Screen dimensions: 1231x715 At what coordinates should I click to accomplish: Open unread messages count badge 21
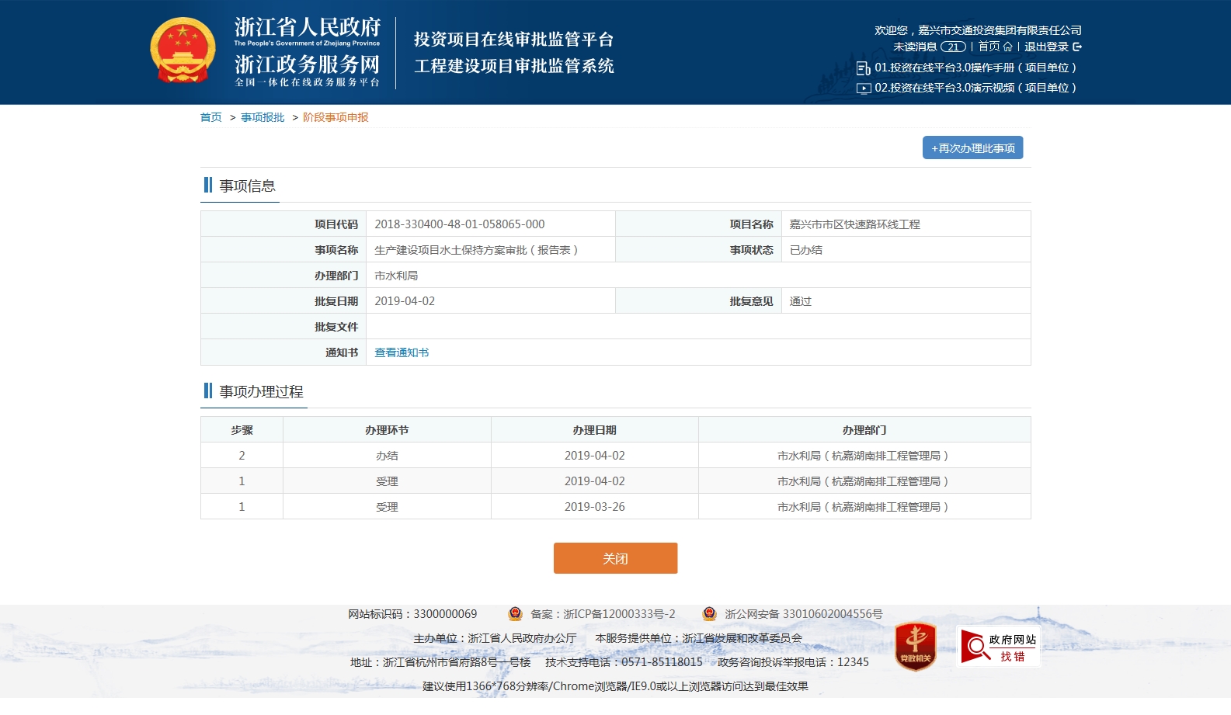(953, 47)
